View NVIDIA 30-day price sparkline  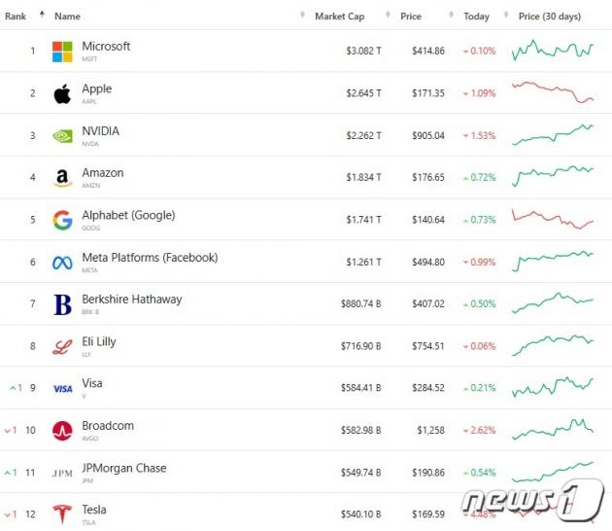click(x=553, y=135)
